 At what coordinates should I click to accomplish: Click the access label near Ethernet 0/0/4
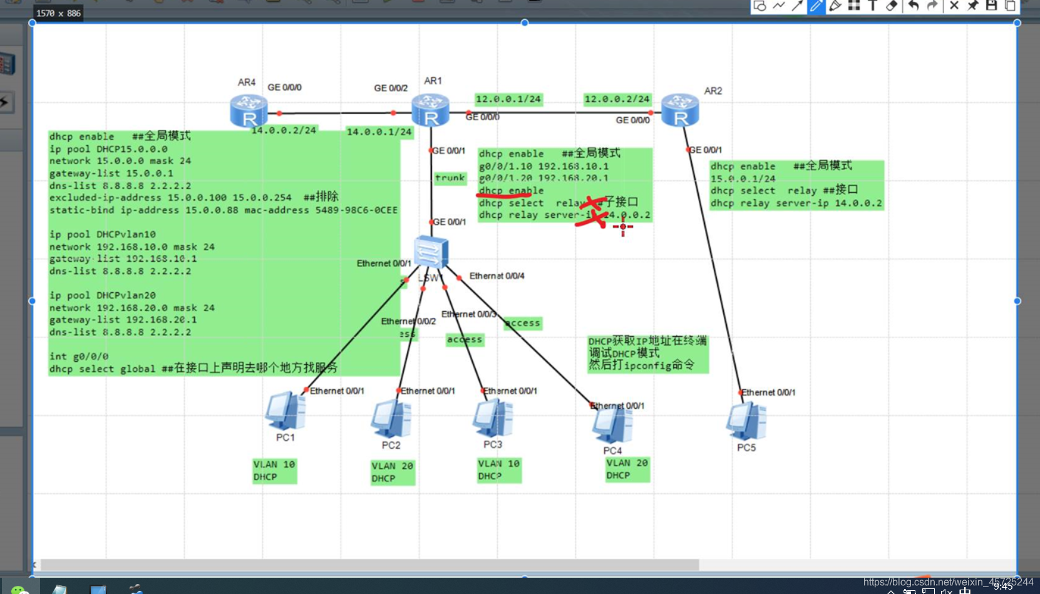pyautogui.click(x=523, y=323)
